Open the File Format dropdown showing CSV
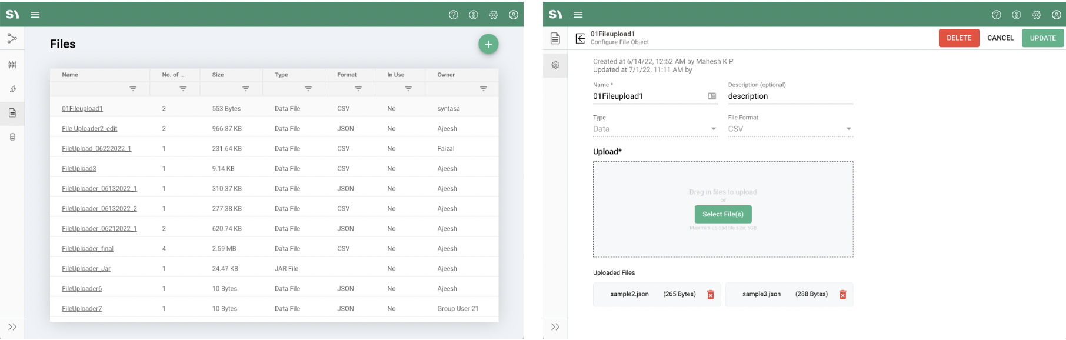1066x340 pixels. pyautogui.click(x=789, y=129)
